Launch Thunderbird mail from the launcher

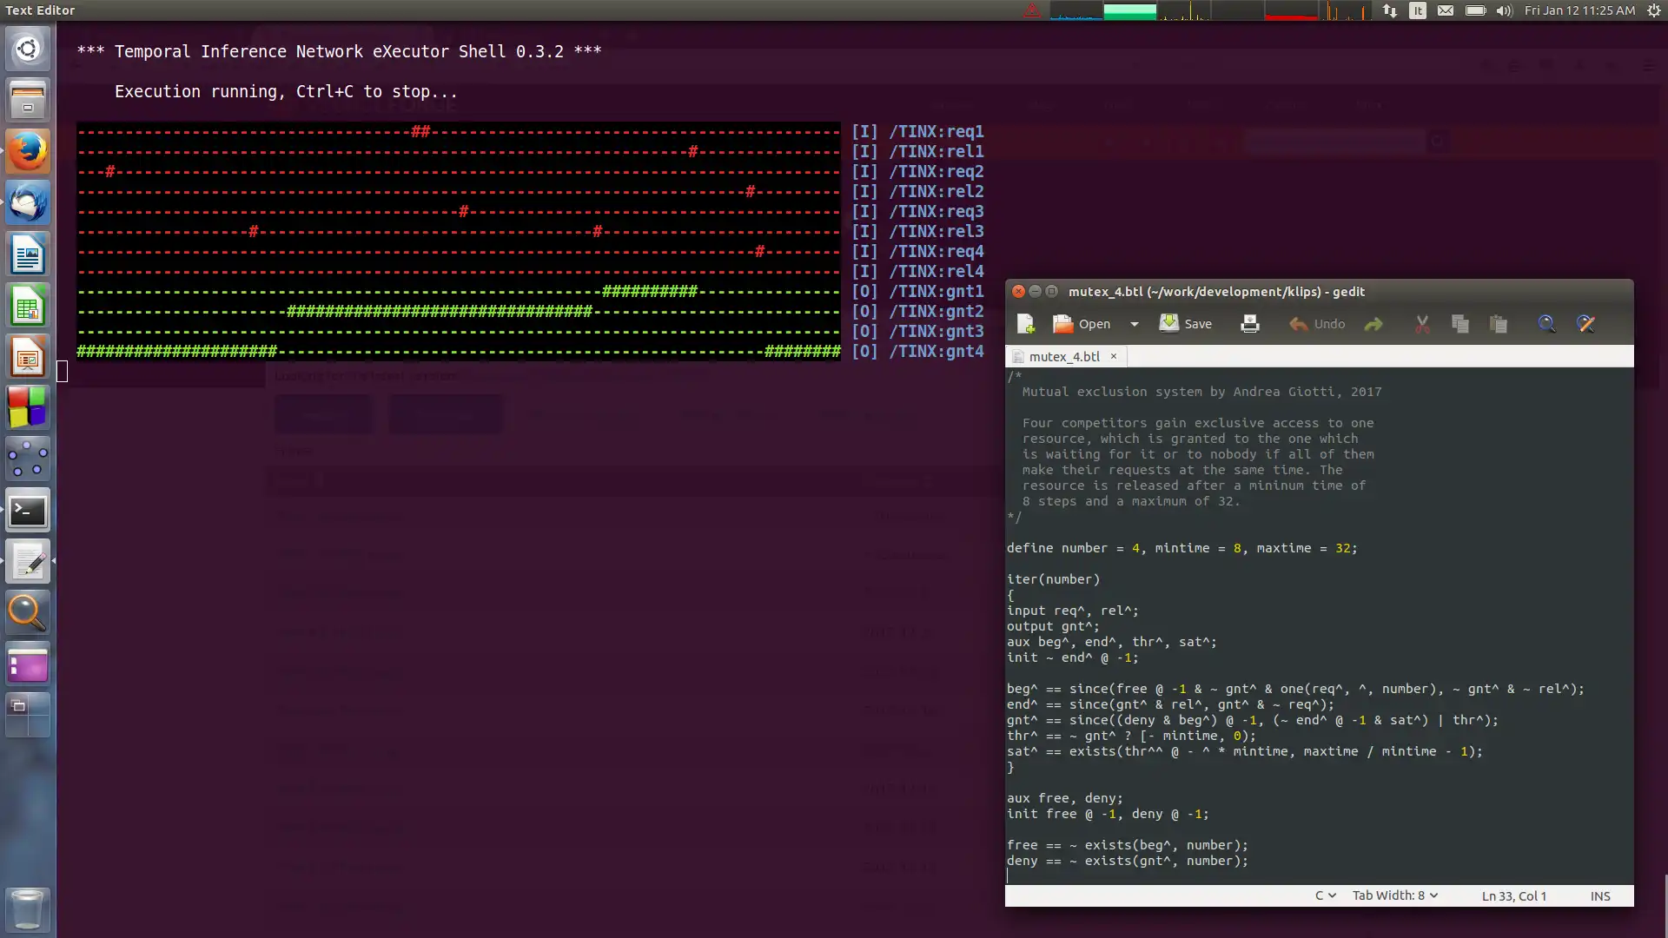point(28,203)
